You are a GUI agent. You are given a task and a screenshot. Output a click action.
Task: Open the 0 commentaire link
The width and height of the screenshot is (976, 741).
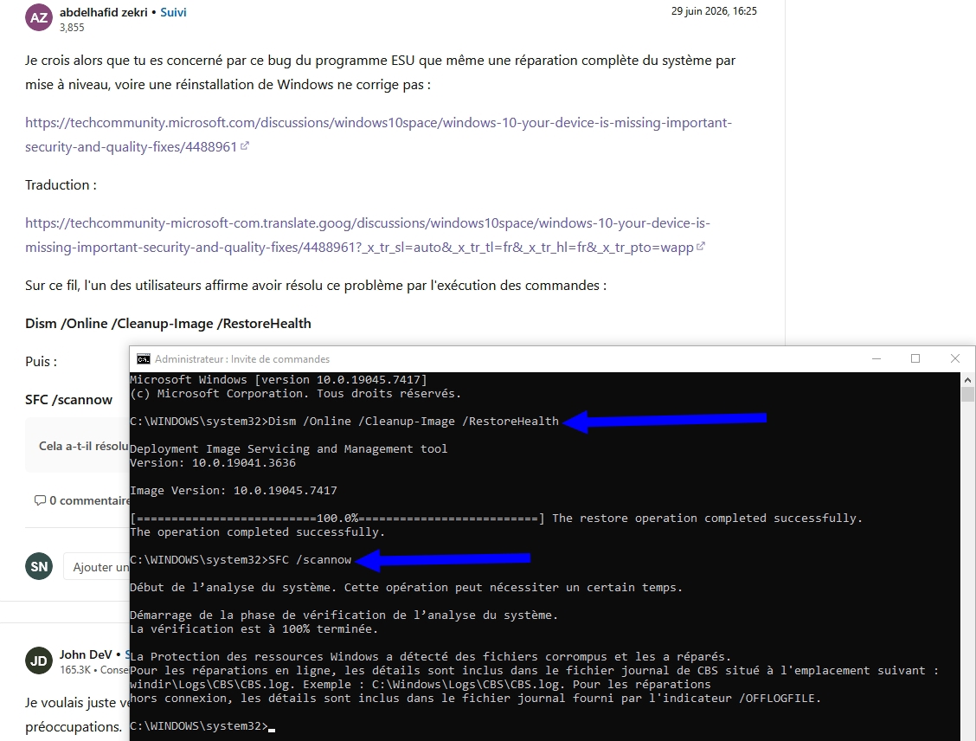point(89,500)
